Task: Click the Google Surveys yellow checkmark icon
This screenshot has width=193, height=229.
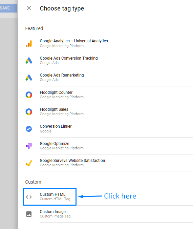Action: [29, 163]
